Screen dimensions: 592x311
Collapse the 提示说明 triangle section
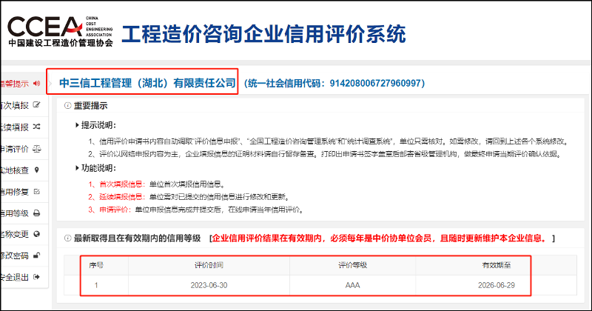(78, 124)
